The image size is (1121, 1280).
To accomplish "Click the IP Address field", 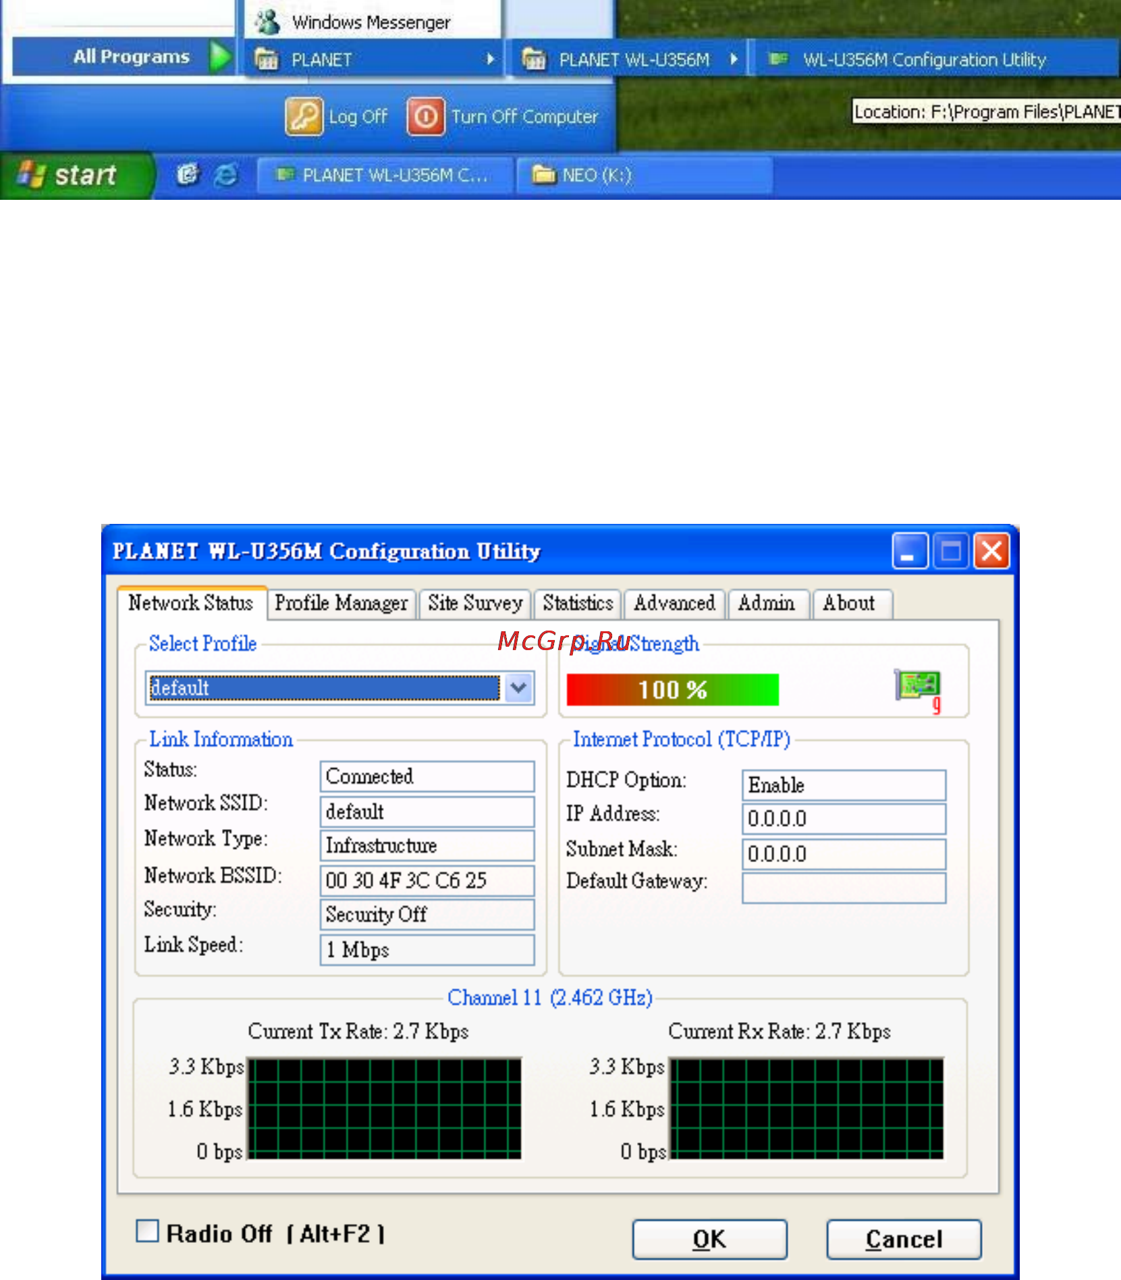I will tap(844, 819).
